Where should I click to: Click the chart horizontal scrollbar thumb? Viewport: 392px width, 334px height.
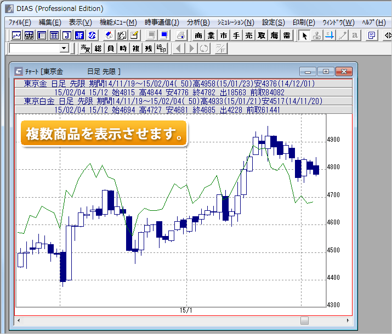click(x=304, y=320)
